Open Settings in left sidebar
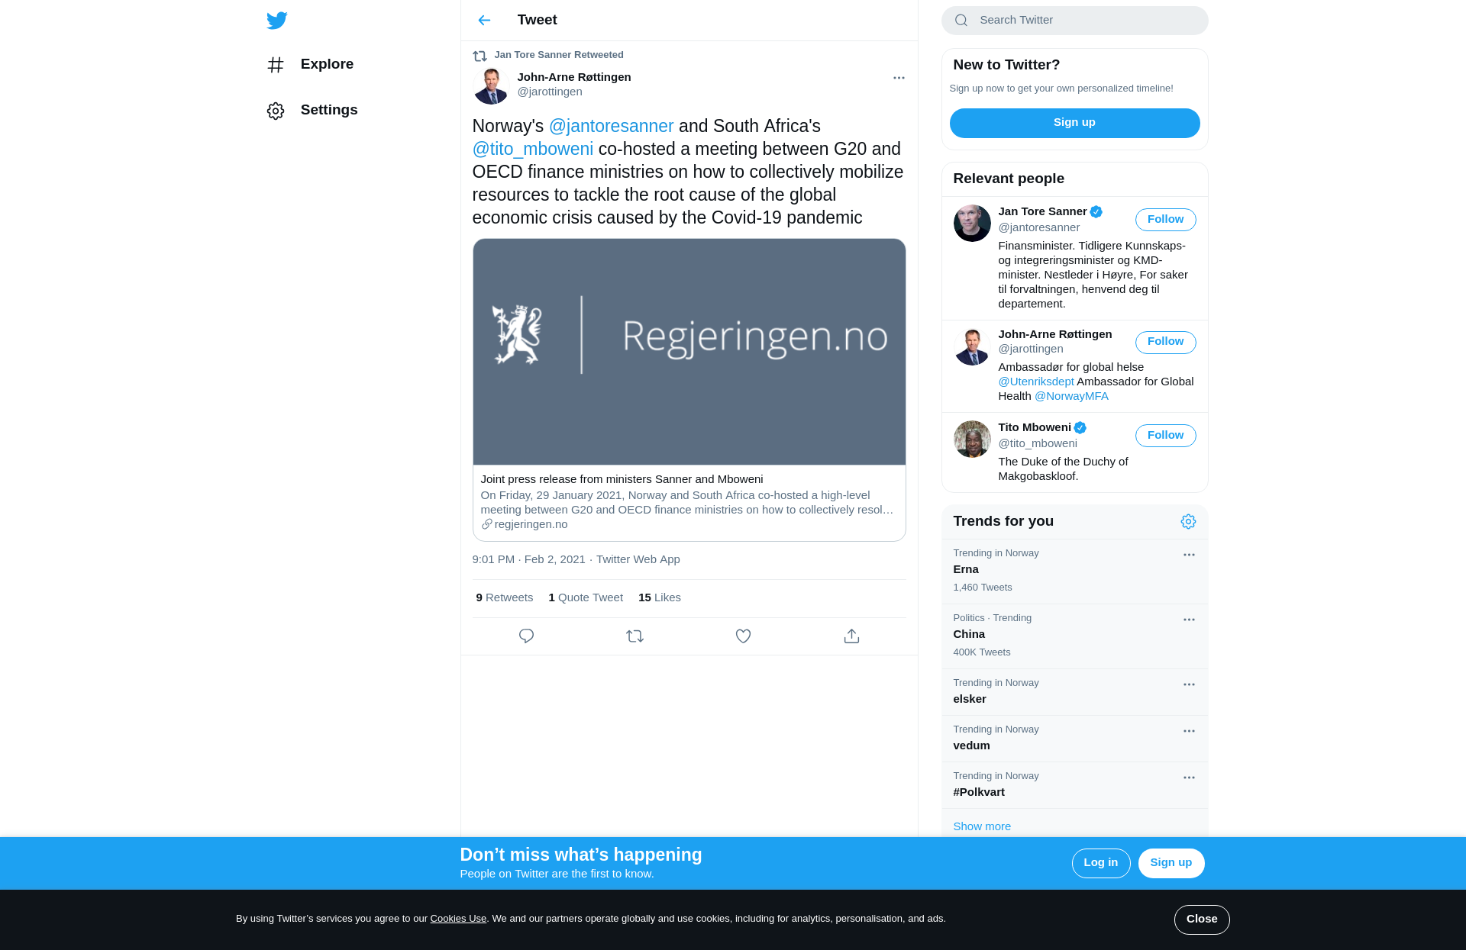This screenshot has width=1466, height=950. click(312, 110)
